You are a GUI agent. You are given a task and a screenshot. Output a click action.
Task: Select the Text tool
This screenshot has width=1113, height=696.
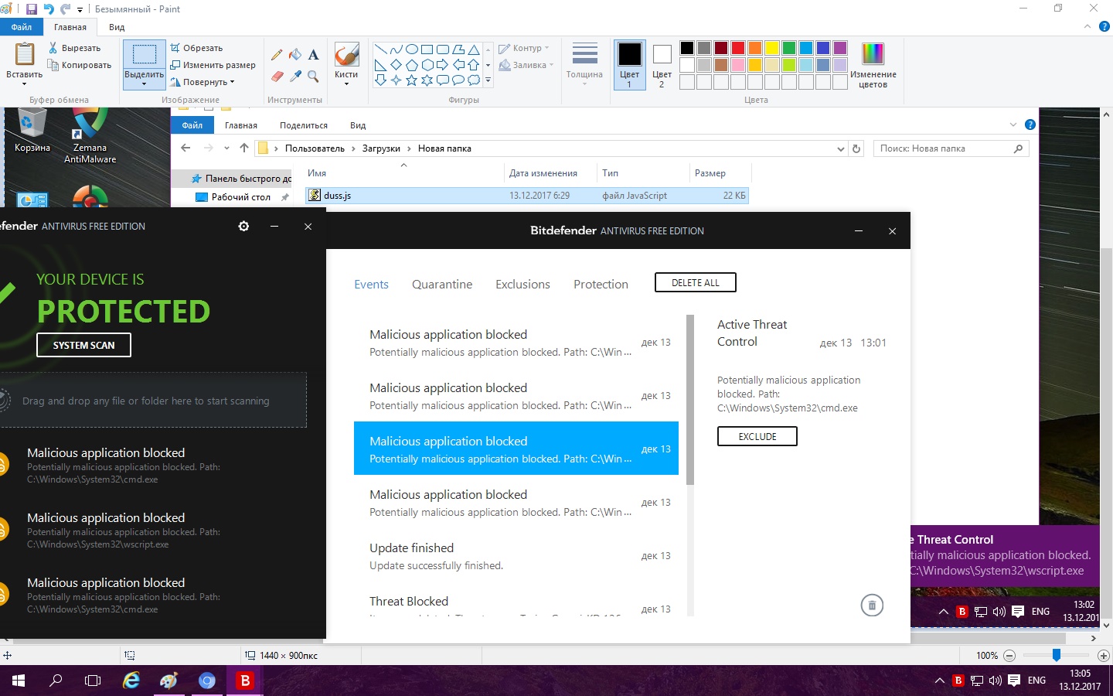313,55
